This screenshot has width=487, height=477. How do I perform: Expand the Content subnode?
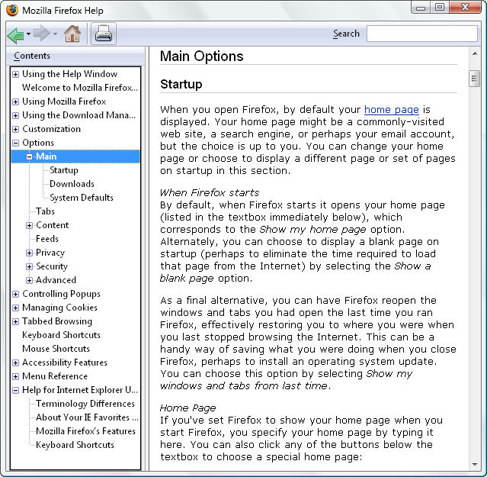coord(29,225)
